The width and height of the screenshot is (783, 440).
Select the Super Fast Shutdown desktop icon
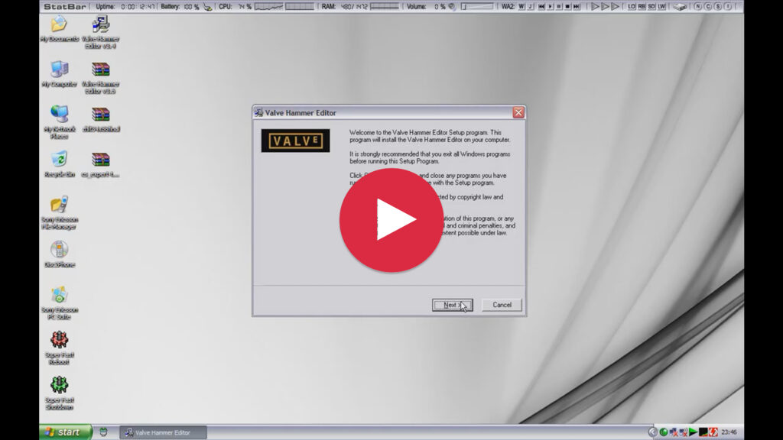59,393
